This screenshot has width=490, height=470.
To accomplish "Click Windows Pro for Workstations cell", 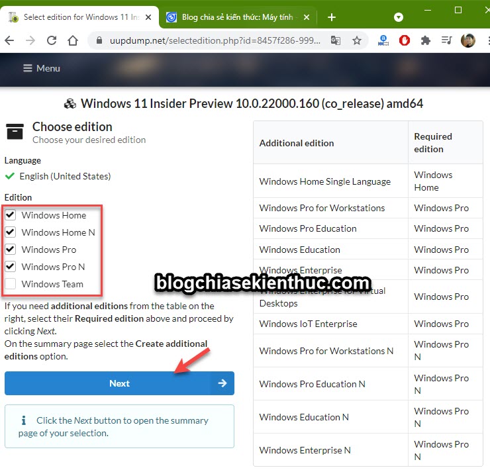I will pos(330,208).
